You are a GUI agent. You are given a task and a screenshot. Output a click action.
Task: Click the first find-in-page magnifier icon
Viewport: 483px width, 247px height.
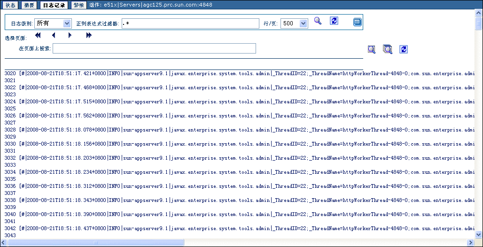pos(372,49)
